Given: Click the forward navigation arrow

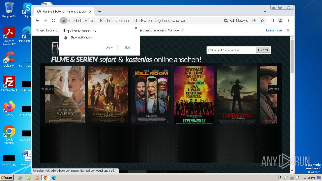Looking at the screenshot, I should point(46,20).
